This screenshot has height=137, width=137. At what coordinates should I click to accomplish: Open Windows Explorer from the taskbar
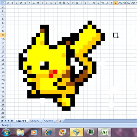pos(20,133)
